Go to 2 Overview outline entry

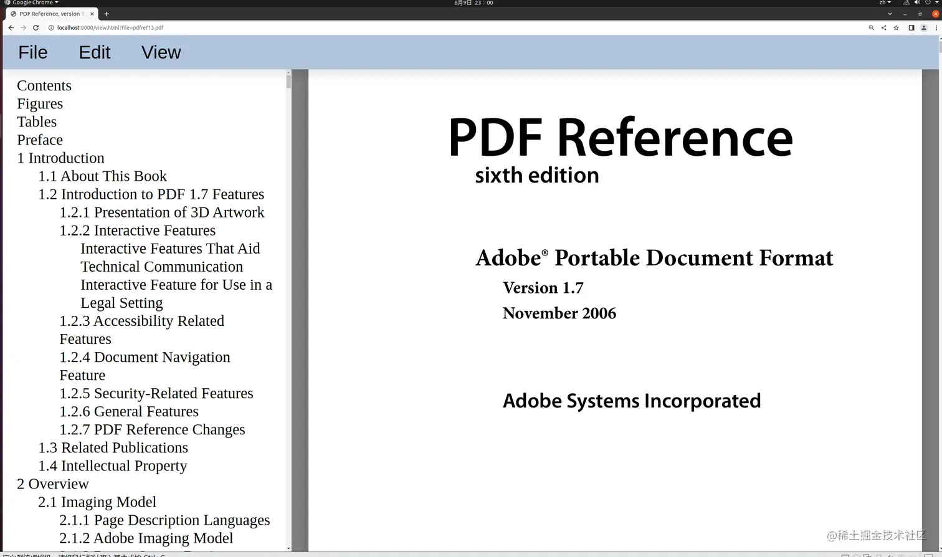click(x=53, y=483)
